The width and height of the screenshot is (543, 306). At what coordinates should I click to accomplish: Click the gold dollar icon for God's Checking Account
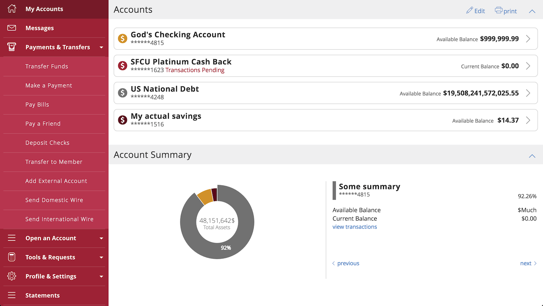point(123,39)
